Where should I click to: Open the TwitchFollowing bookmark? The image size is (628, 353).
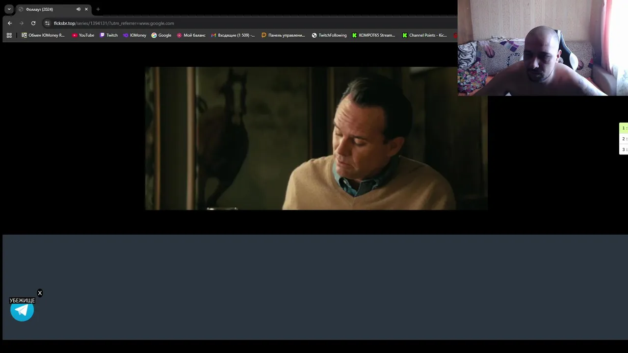[x=329, y=35]
